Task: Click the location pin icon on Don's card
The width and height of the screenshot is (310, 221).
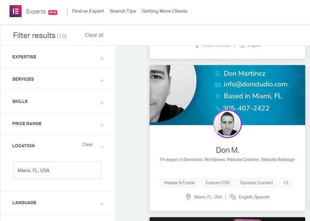Action: point(188,197)
